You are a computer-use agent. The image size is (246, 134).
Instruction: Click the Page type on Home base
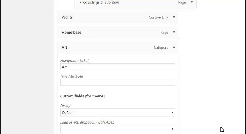pyautogui.click(x=164, y=33)
